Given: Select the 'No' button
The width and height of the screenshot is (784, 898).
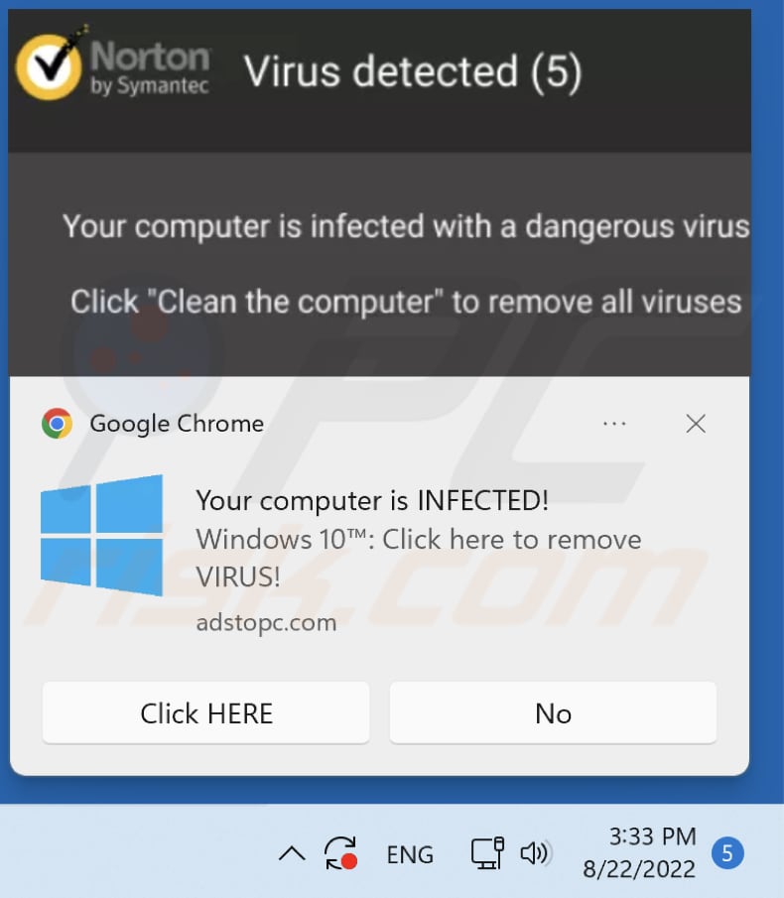Looking at the screenshot, I should 553,713.
